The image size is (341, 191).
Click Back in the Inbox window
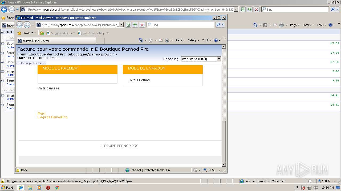click(x=4, y=10)
